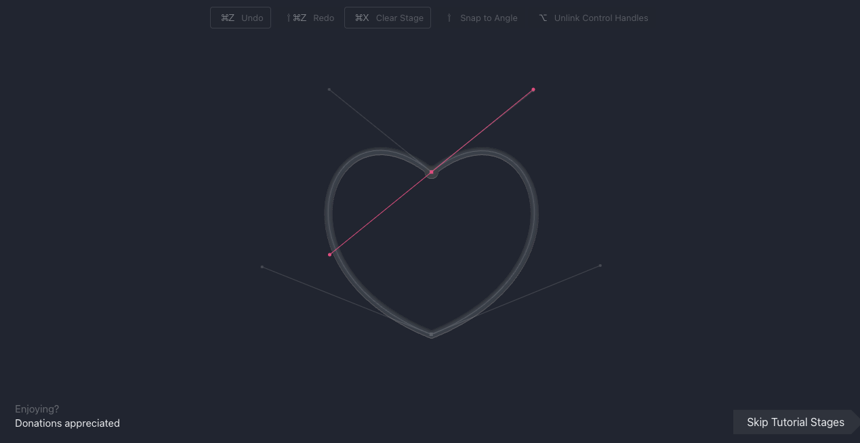Select the far-left gray control handle
The width and height of the screenshot is (860, 443).
(x=262, y=267)
